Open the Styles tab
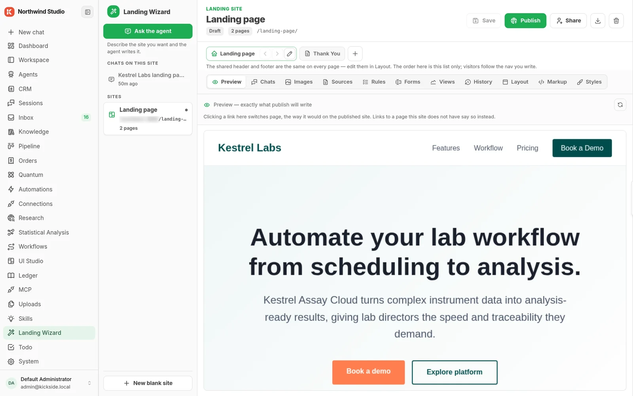 click(589, 82)
